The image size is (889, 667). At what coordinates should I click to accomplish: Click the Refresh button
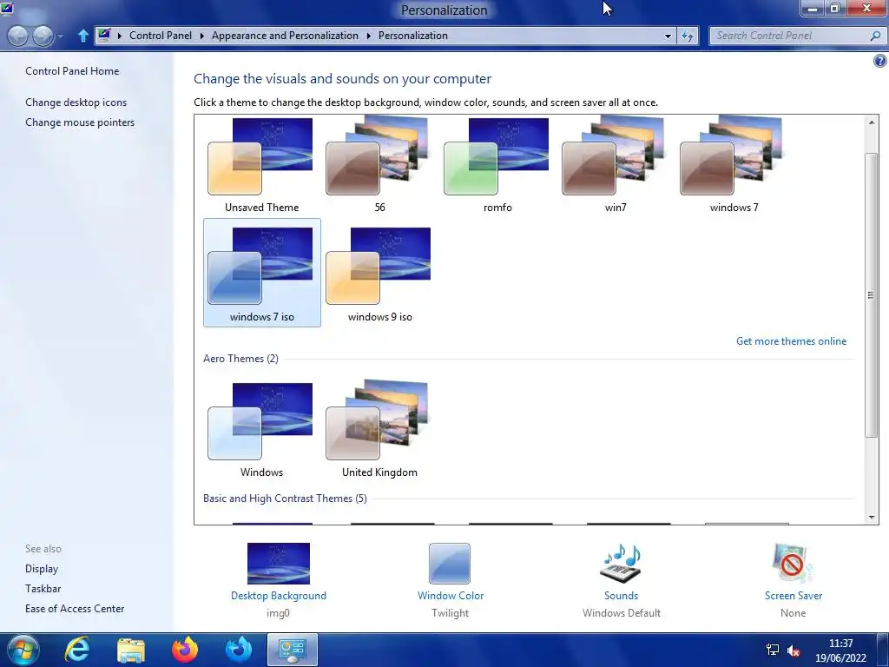[688, 36]
